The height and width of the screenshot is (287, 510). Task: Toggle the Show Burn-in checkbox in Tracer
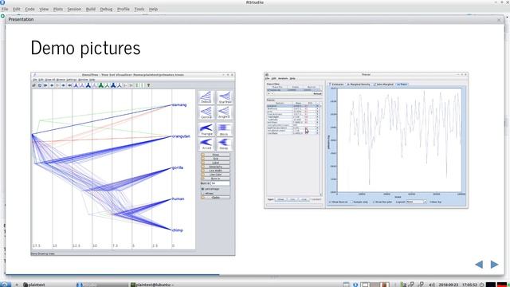pos(338,202)
